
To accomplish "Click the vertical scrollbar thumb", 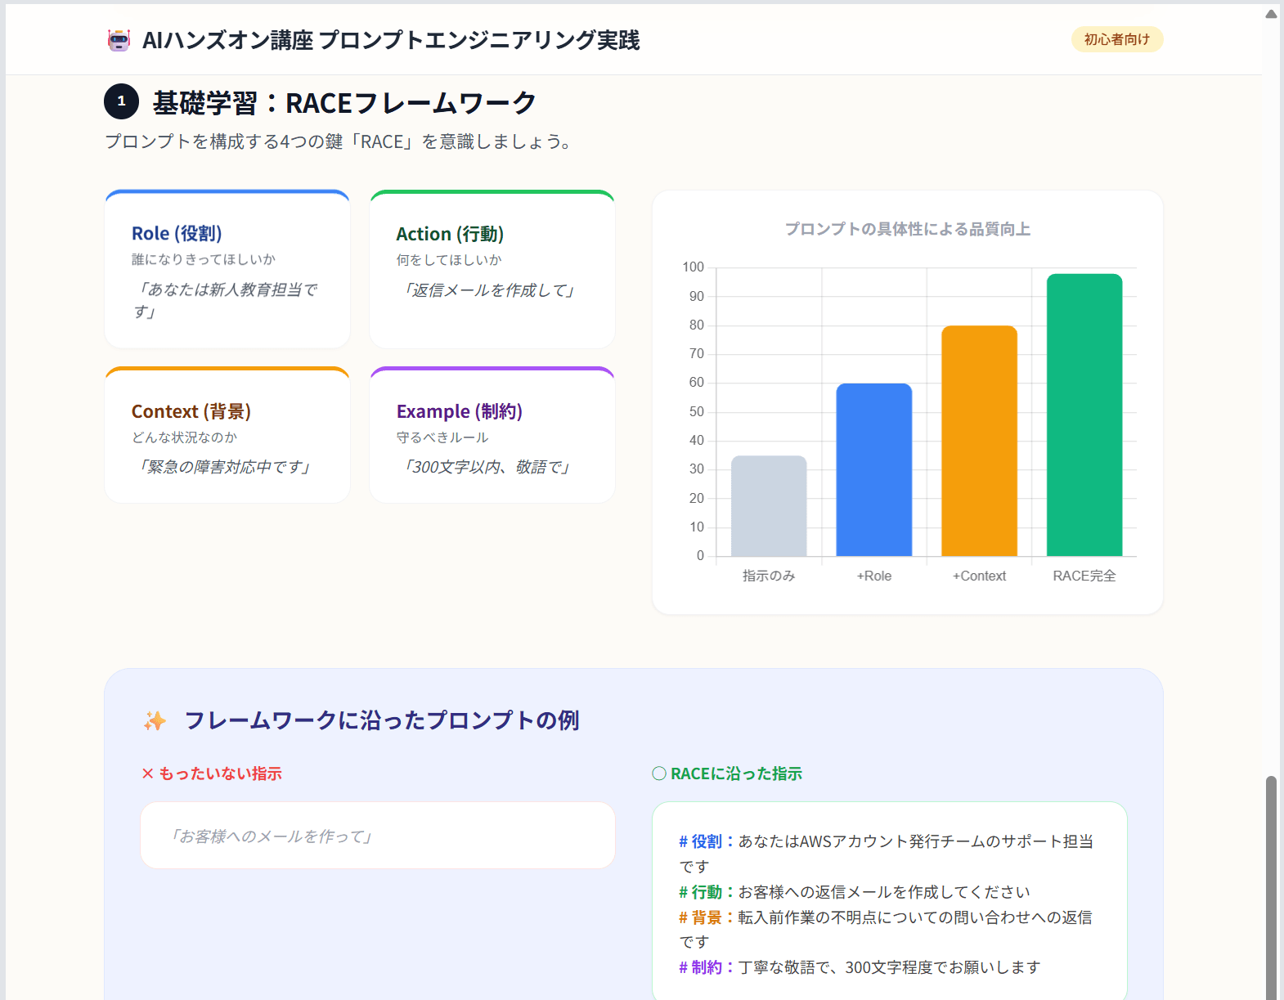I will point(1271,887).
